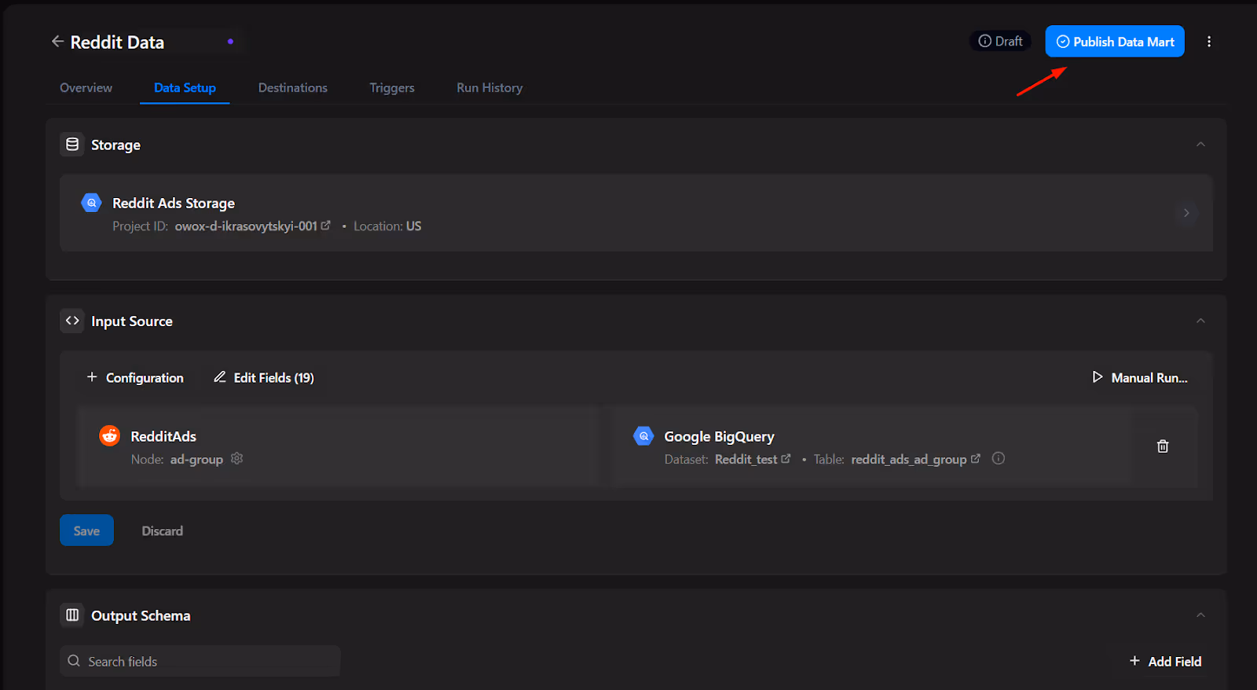Click the Input Source code brackets icon

[72, 321]
